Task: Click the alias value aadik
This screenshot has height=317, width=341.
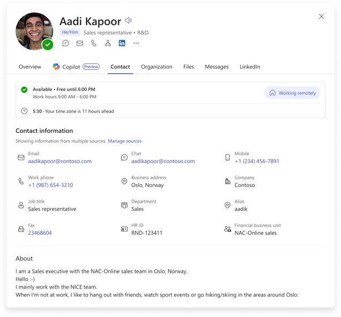Action: pos(241,209)
